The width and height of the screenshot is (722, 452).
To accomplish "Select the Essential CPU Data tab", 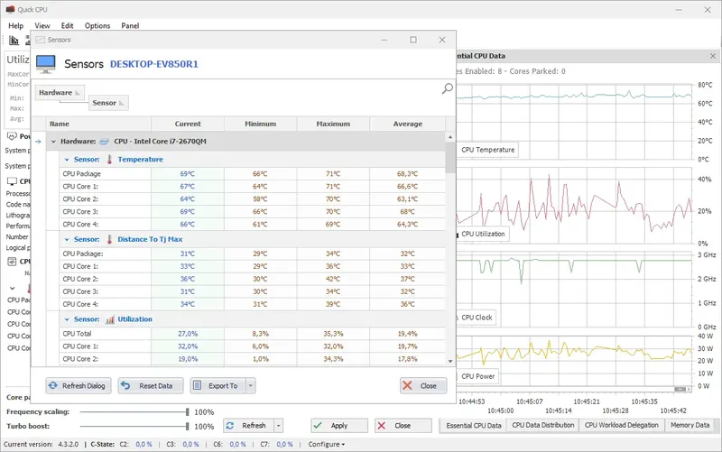I will point(473,426).
